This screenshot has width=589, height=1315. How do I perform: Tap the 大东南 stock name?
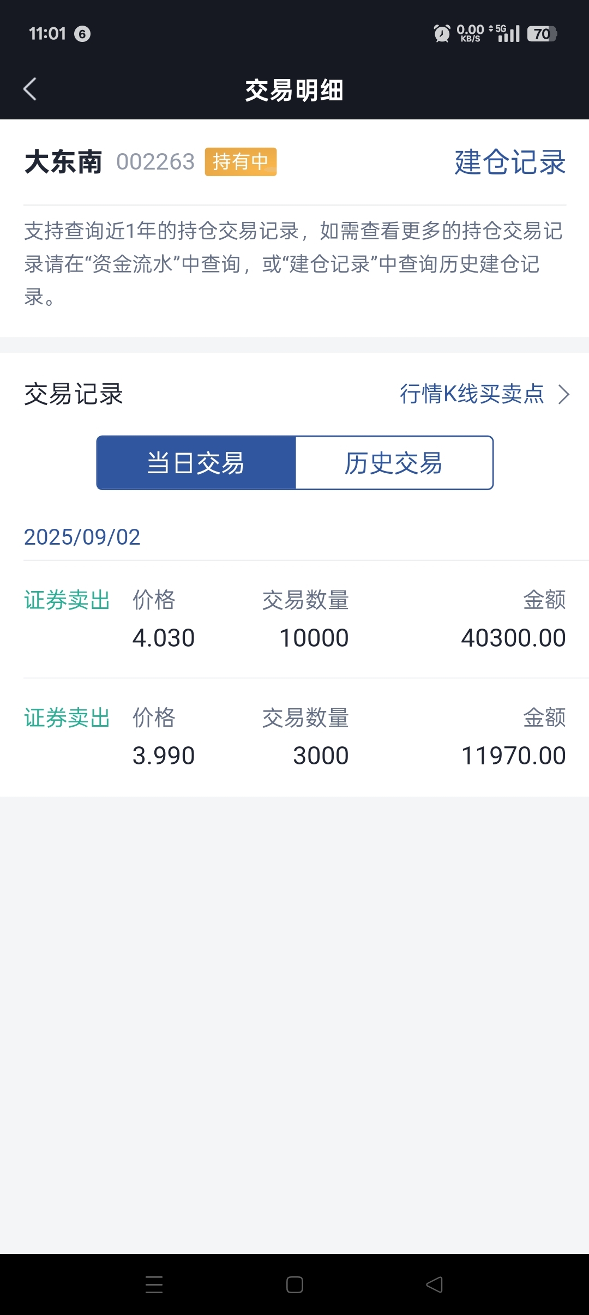63,162
